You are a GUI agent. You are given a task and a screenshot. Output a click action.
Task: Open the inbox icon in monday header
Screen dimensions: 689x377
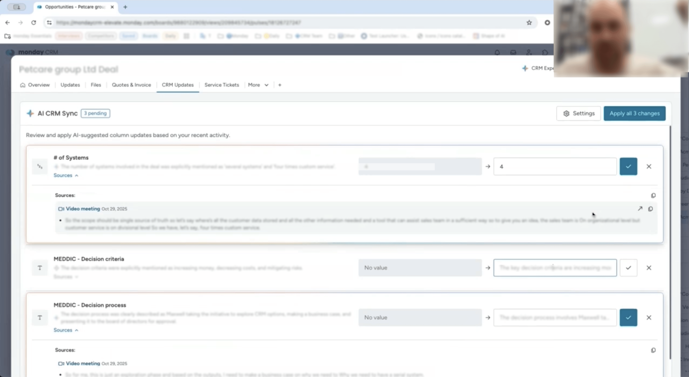tap(513, 52)
